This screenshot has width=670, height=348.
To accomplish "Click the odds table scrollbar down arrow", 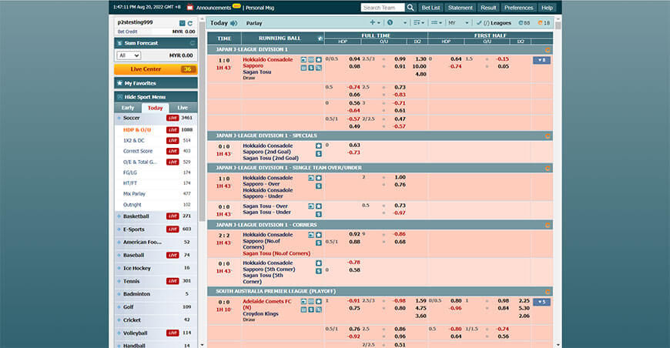I will pyautogui.click(x=558, y=345).
